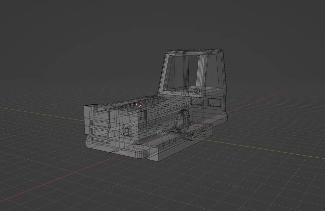This screenshot has height=211, width=325.
Task: Click the red-white 3D cursor circle
Action: (139, 104)
